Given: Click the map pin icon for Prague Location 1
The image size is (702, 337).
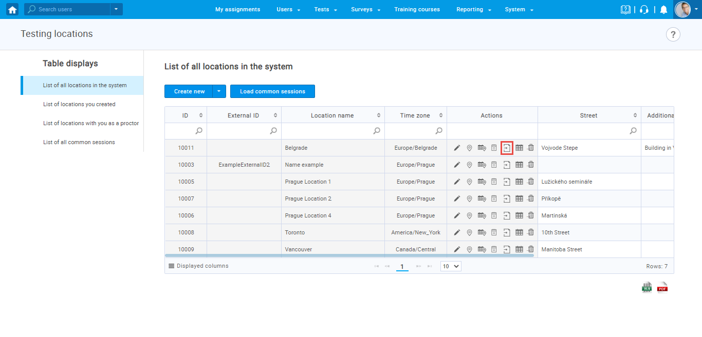Looking at the screenshot, I should coord(469,182).
